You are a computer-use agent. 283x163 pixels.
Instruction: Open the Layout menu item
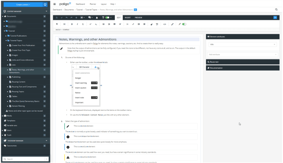click(x=104, y=4)
